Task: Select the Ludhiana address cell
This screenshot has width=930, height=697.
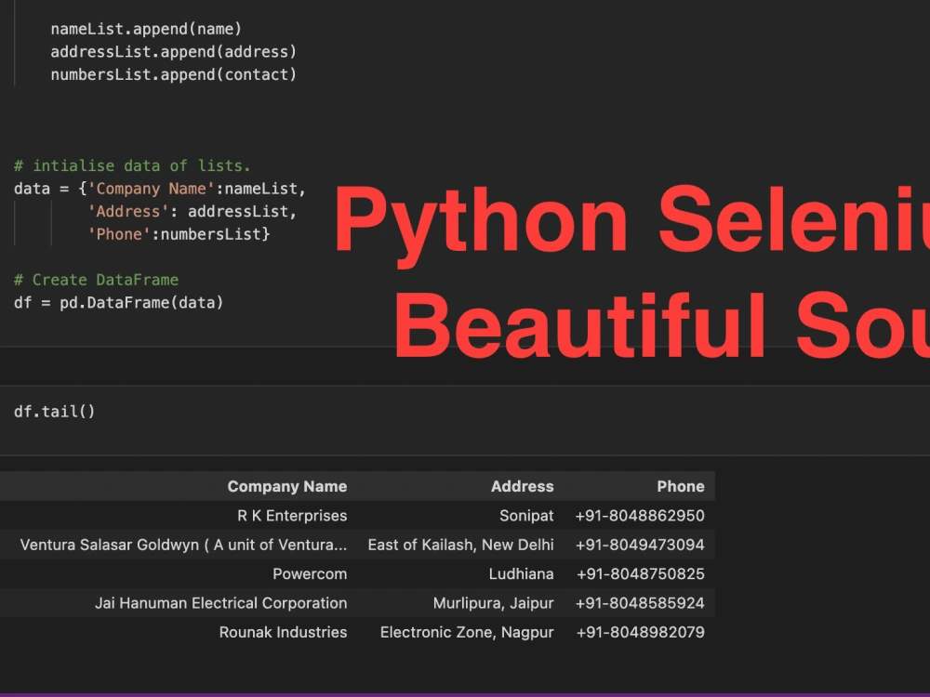Action: (x=521, y=573)
